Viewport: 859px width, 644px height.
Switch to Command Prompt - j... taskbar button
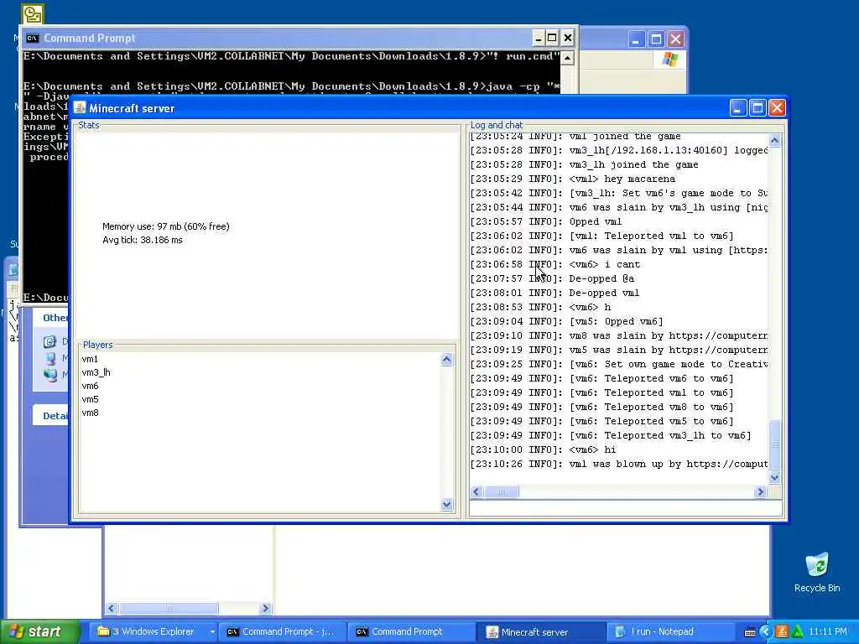[281, 631]
